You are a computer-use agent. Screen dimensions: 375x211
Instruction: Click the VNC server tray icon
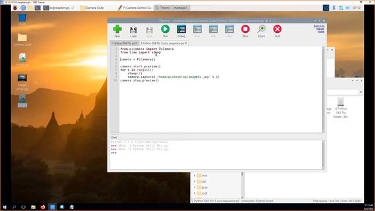click(x=326, y=8)
